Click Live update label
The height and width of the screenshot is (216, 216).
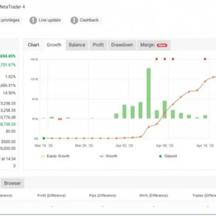click(50, 20)
